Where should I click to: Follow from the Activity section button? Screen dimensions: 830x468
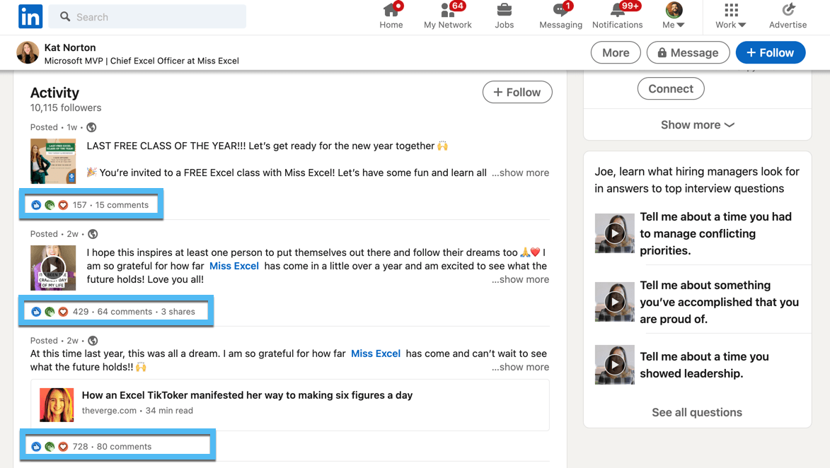coord(517,93)
